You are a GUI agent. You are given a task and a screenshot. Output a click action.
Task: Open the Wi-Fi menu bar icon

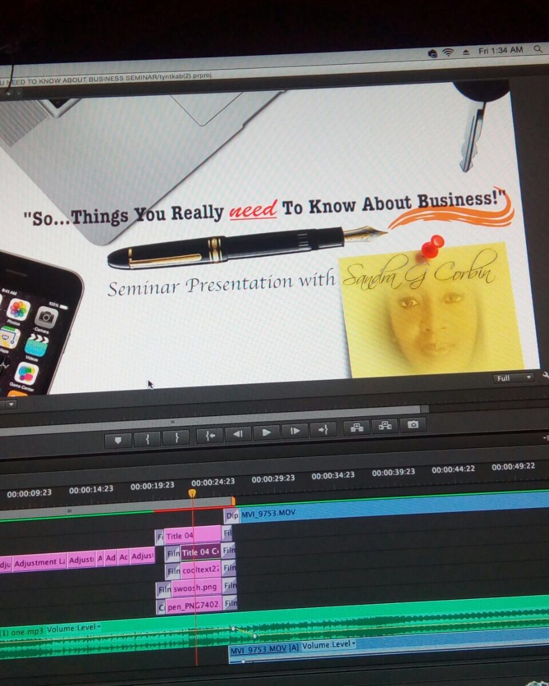[448, 52]
